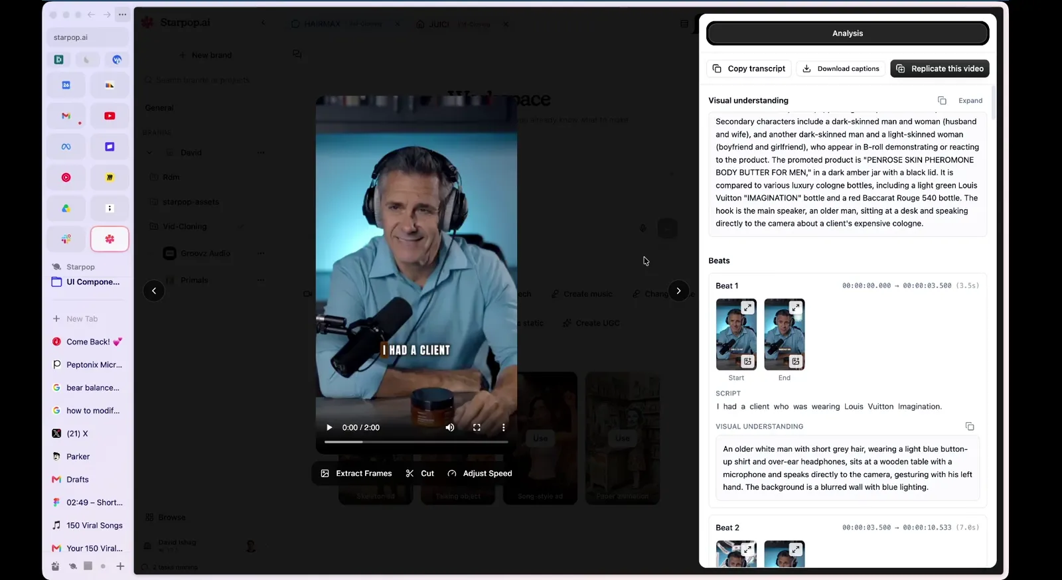Switch to the 150 Viral Songs tab
The width and height of the screenshot is (1062, 580).
[x=87, y=525]
